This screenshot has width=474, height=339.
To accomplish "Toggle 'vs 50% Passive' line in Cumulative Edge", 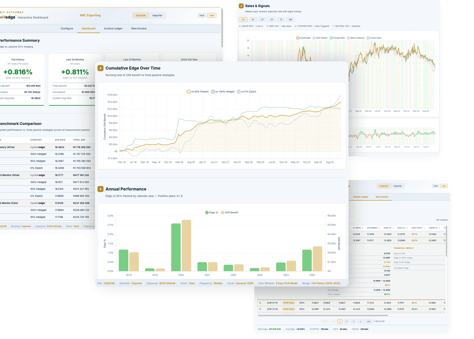I will (198, 92).
